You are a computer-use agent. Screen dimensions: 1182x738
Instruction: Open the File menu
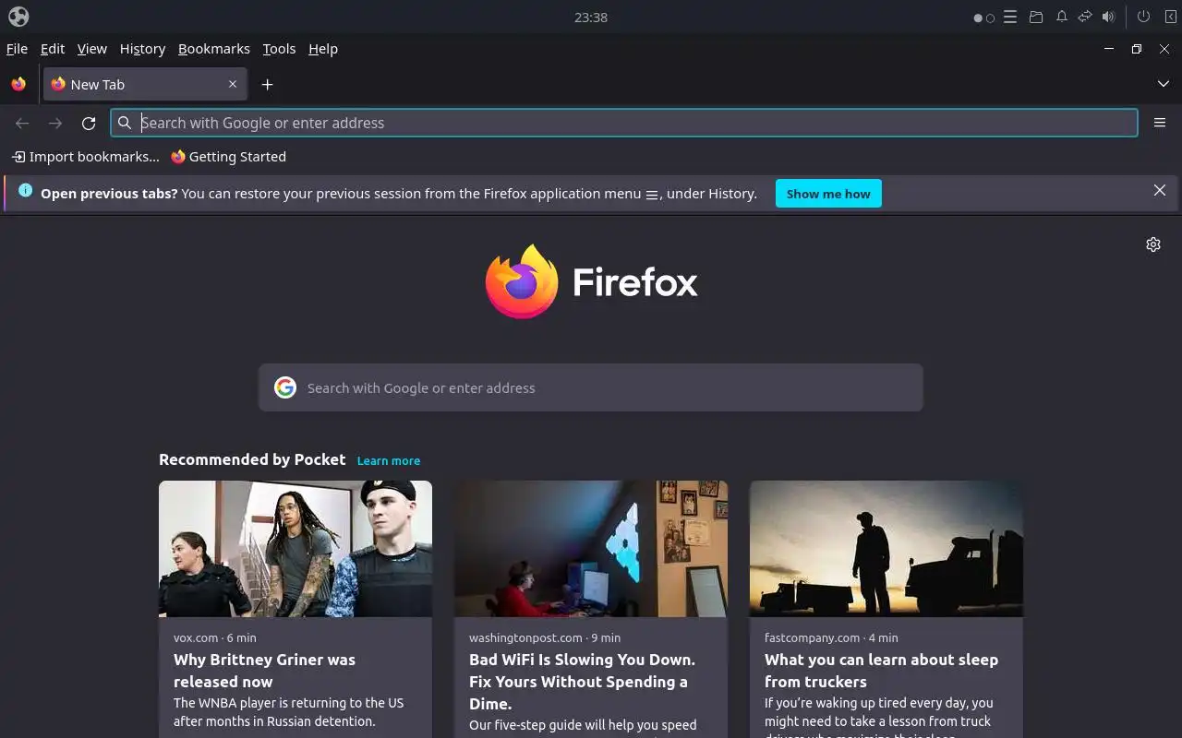click(17, 49)
